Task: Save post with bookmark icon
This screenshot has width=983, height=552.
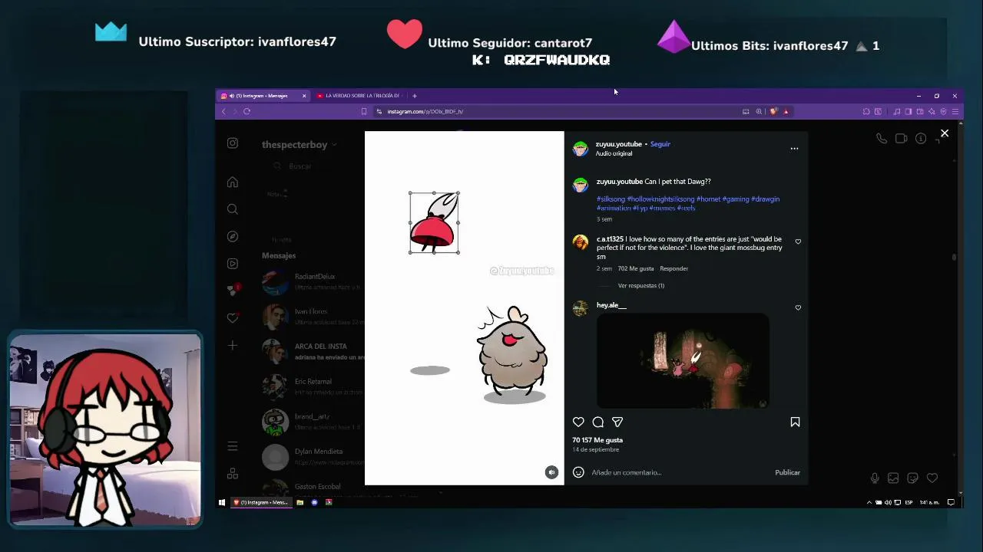Action: [795, 422]
